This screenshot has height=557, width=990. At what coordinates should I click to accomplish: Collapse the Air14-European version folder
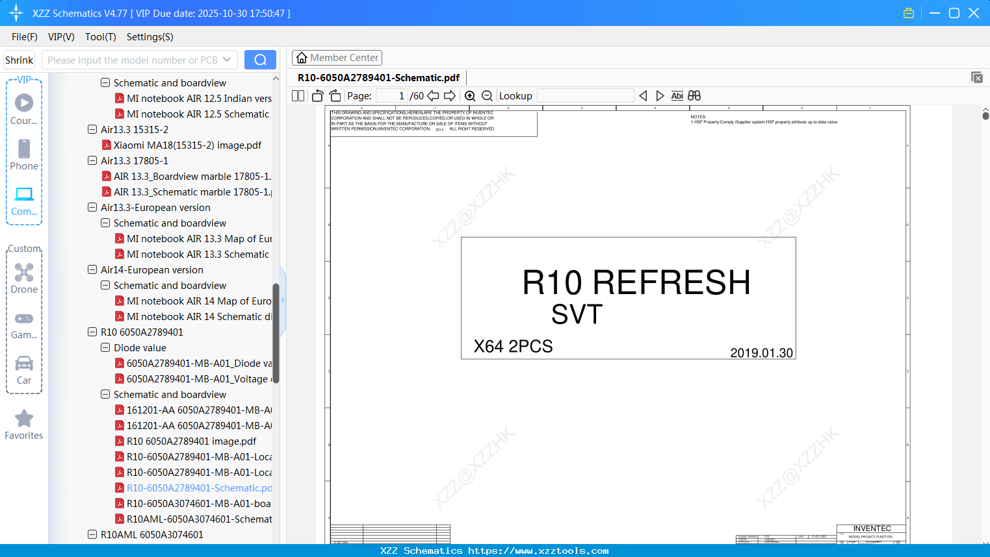92,269
